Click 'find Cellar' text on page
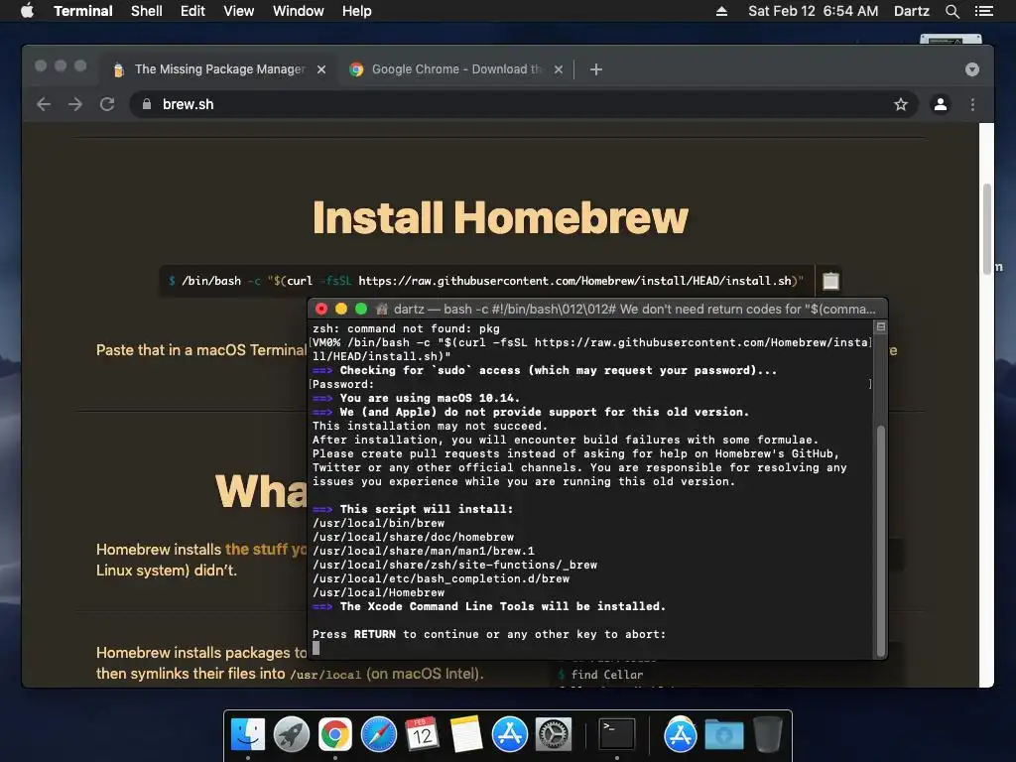This screenshot has width=1016, height=762. pos(607,675)
